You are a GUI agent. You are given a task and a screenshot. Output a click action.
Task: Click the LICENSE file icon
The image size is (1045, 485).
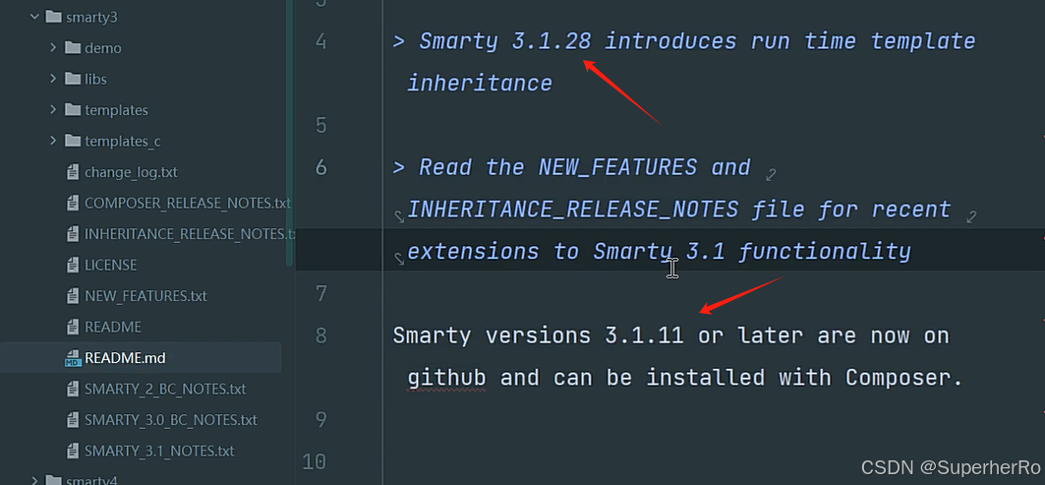coord(73,265)
